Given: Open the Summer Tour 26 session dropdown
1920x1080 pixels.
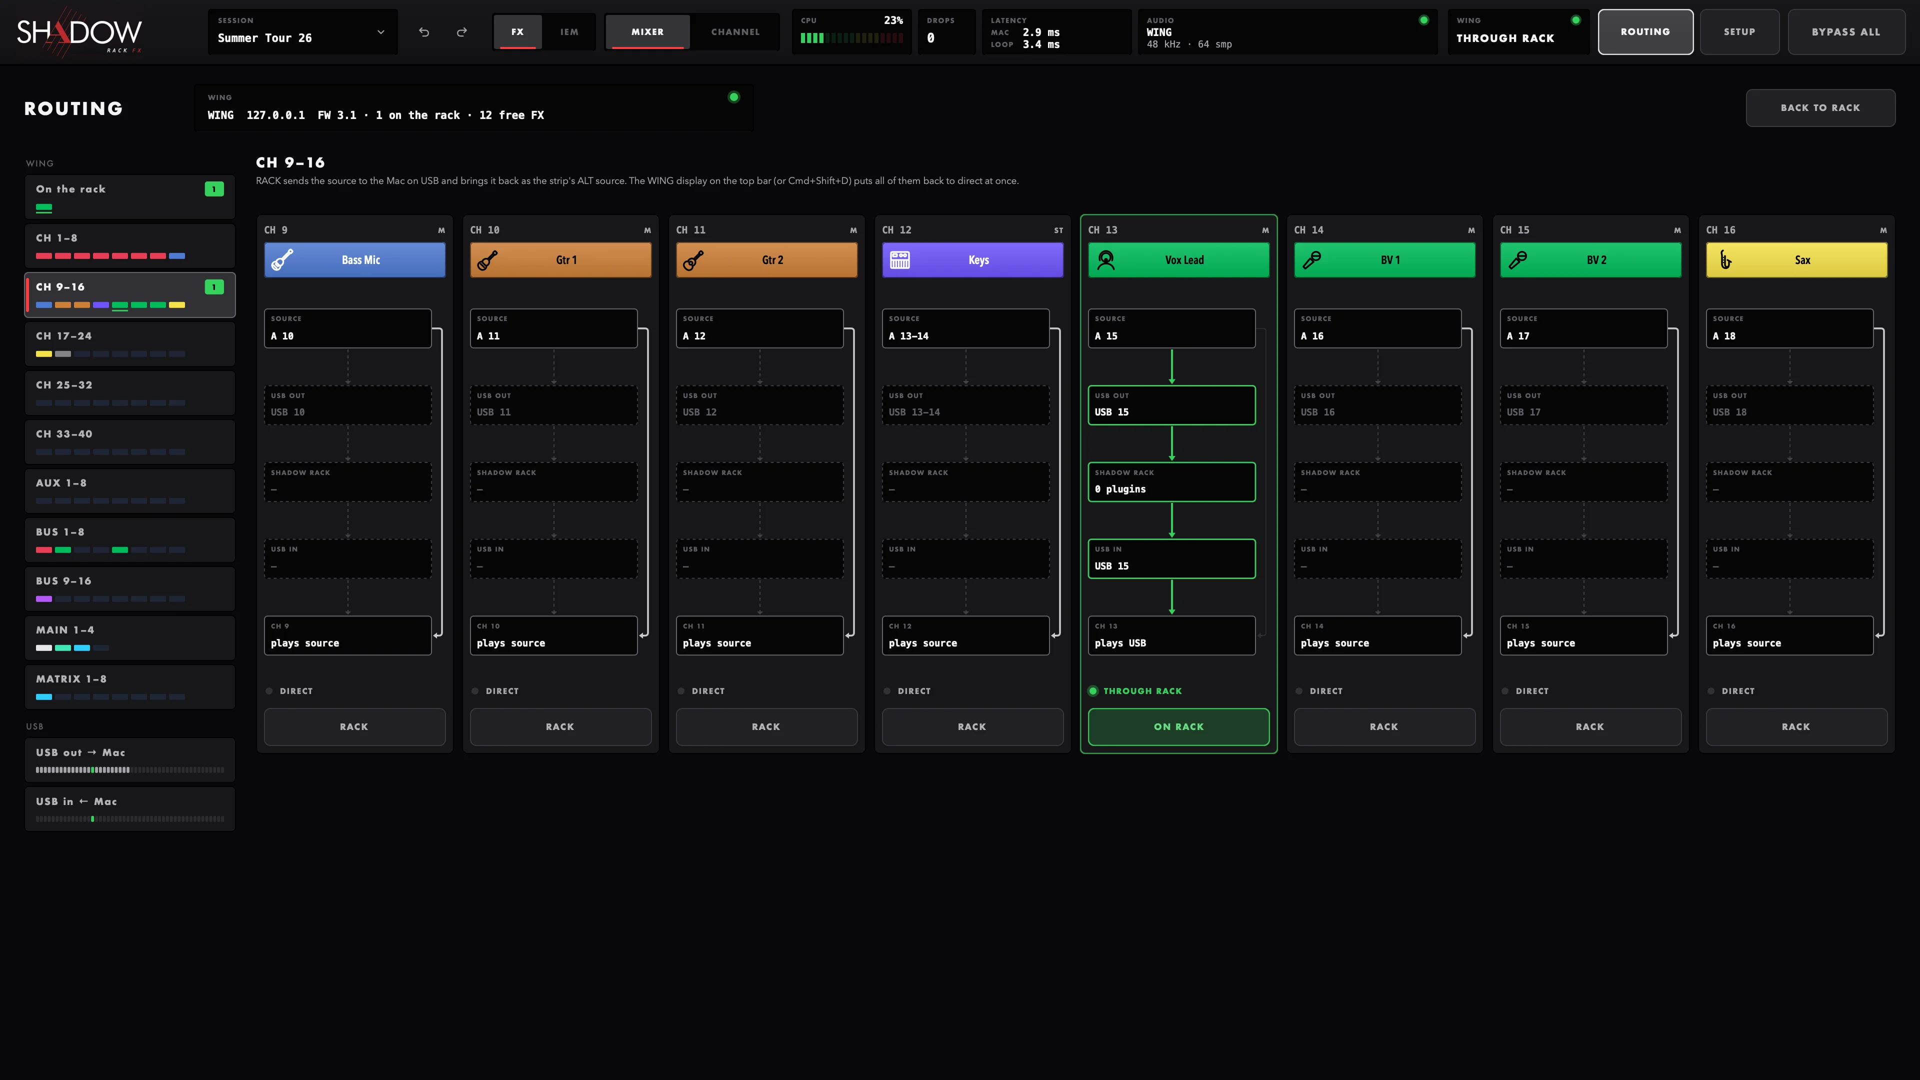Looking at the screenshot, I should tap(302, 32).
